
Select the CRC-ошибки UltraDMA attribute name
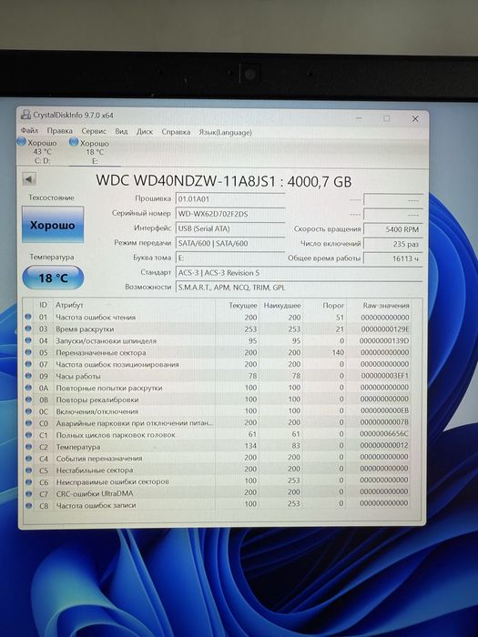[x=95, y=493]
